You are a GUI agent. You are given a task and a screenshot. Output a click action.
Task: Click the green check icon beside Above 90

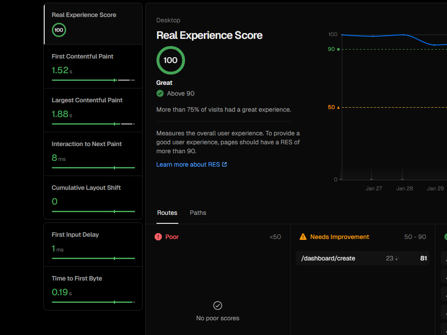160,93
